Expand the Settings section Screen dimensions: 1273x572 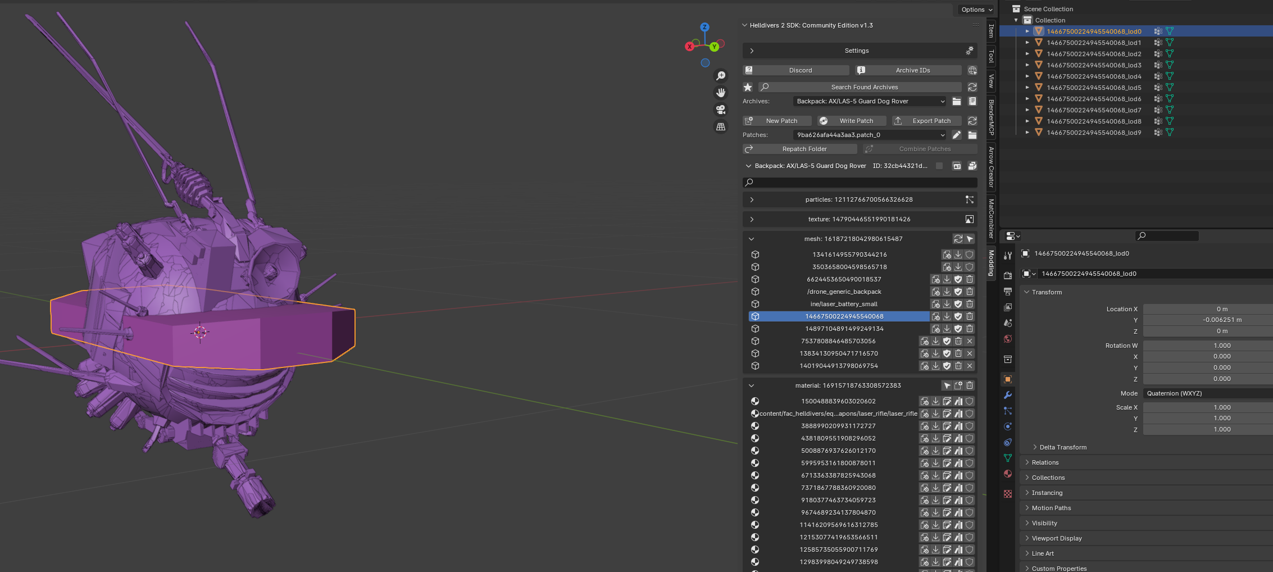pos(752,51)
